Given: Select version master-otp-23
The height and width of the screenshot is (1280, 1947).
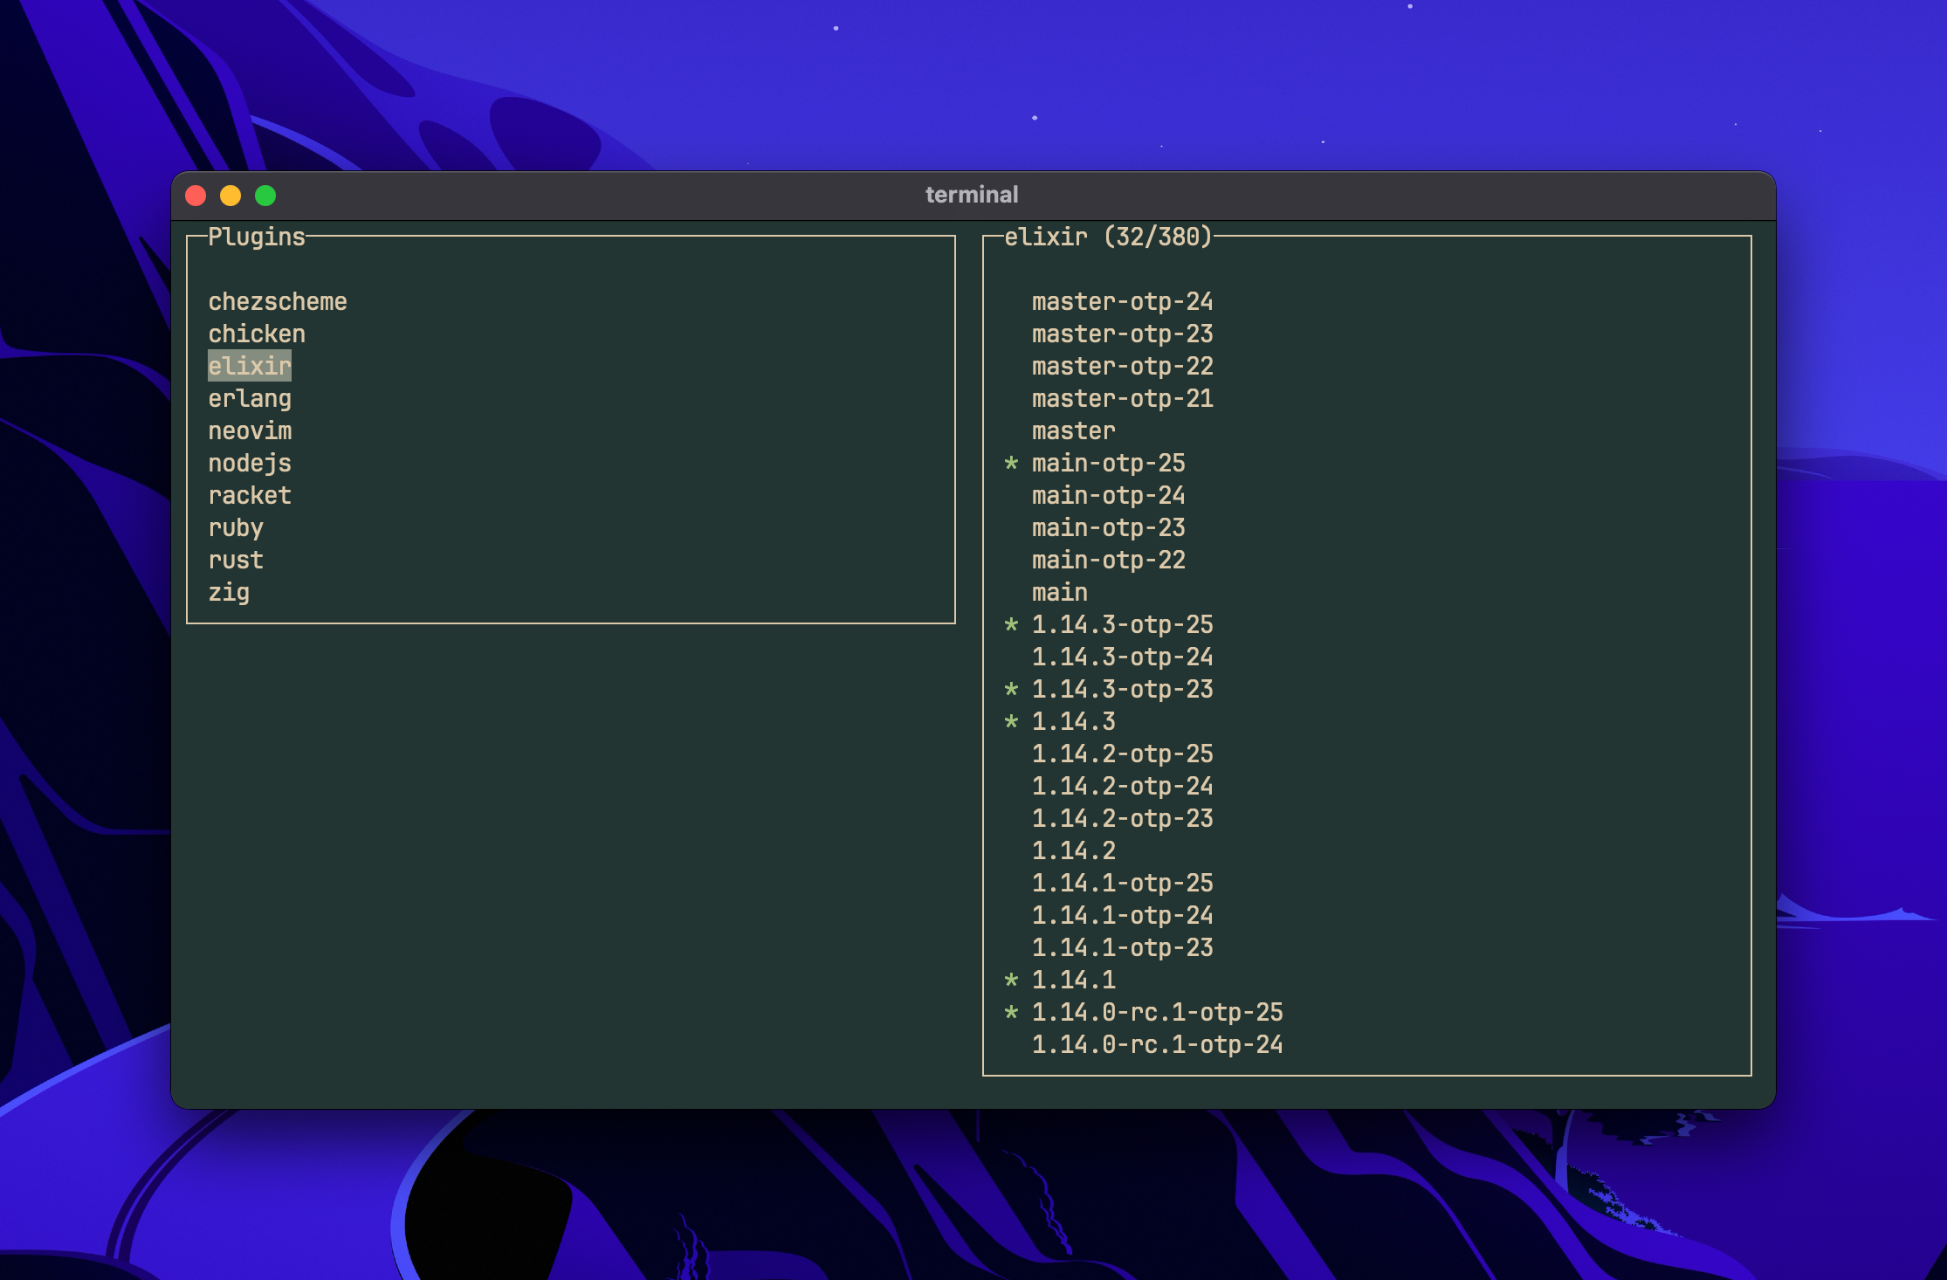Looking at the screenshot, I should tap(1123, 334).
